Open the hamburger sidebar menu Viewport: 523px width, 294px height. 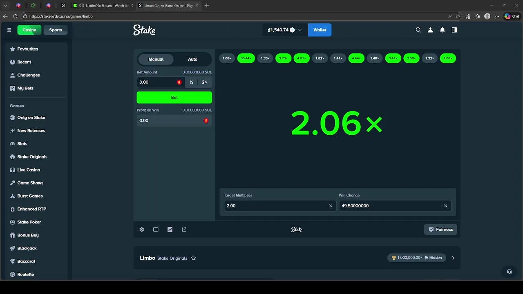point(9,30)
